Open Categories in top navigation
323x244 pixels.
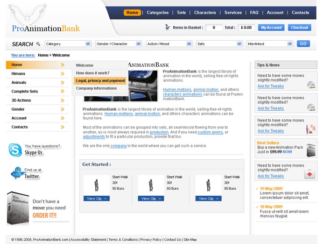tap(158, 12)
